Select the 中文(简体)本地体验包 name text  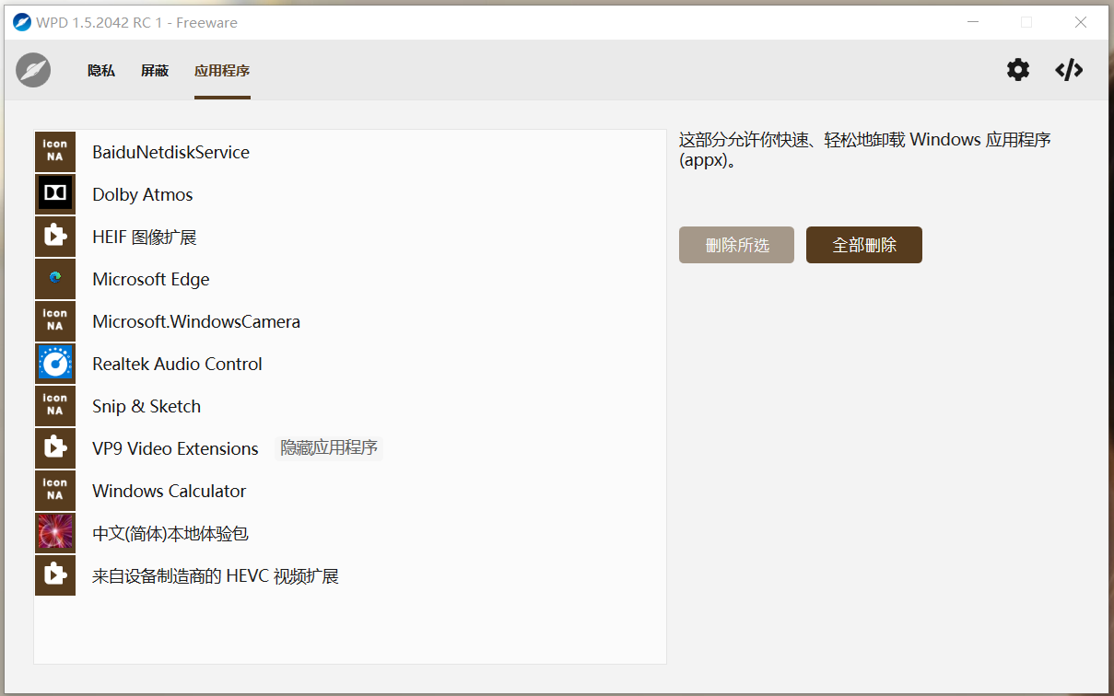pos(170,534)
